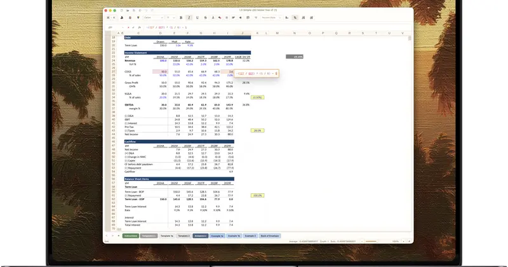Click the vertical scrollbar thumb
Viewport: 508px width, 267px height.
(x=410, y=38)
